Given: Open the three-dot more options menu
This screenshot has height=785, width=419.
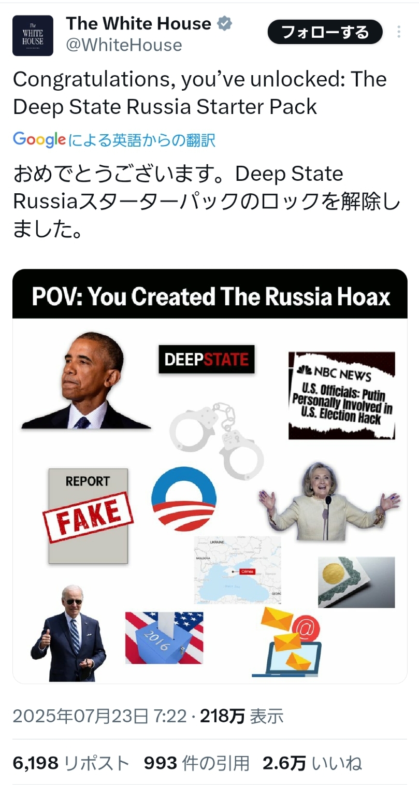Looking at the screenshot, I should coord(399,32).
